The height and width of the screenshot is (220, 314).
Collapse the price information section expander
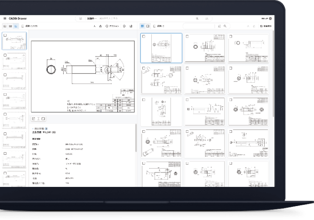(x=33, y=129)
